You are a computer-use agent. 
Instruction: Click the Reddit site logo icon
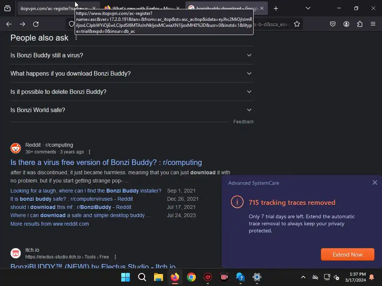coord(16,148)
